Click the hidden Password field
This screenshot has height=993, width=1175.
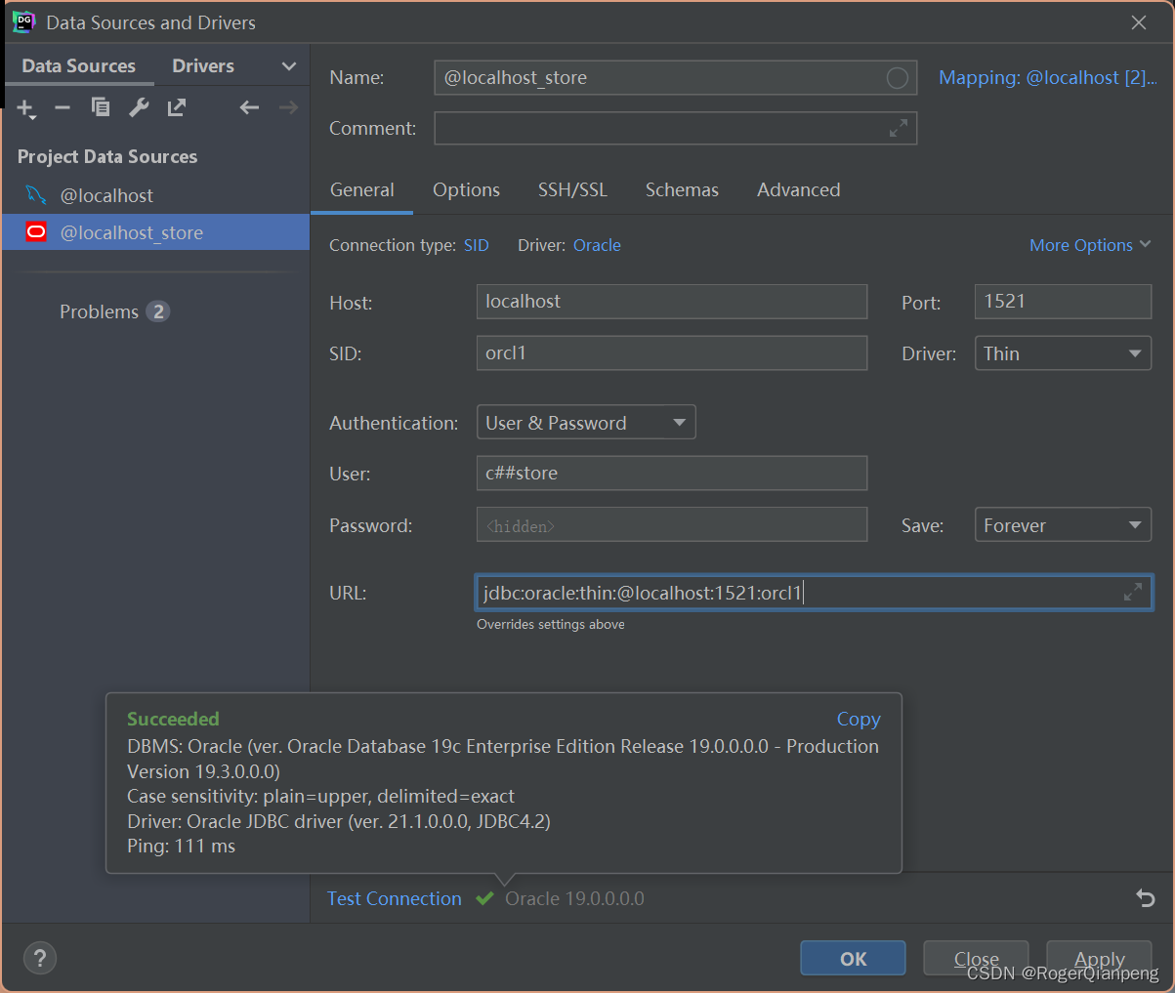(672, 525)
